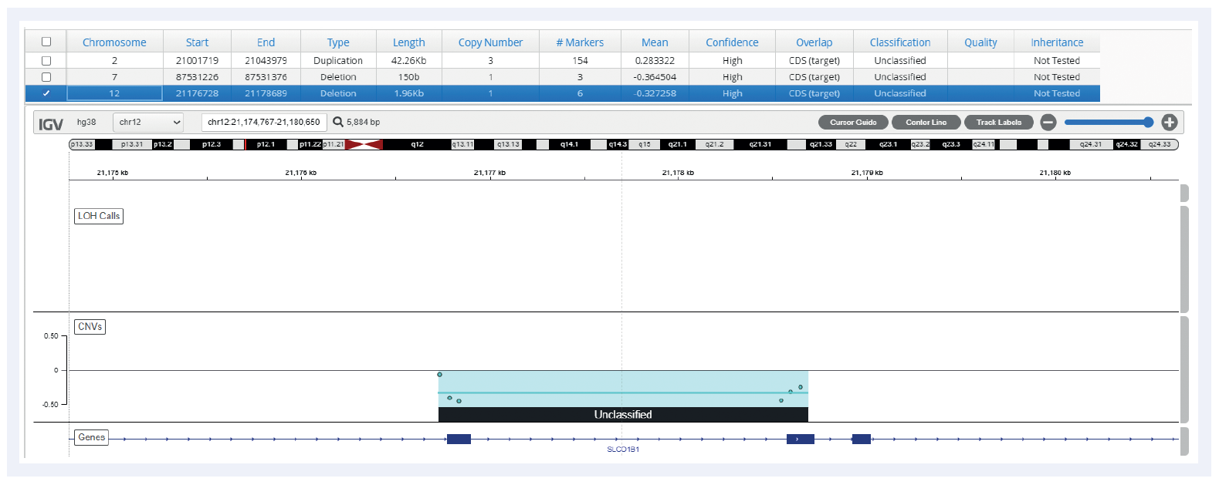Click the IGV logo
This screenshot has width=1219, height=485.
[x=51, y=123]
